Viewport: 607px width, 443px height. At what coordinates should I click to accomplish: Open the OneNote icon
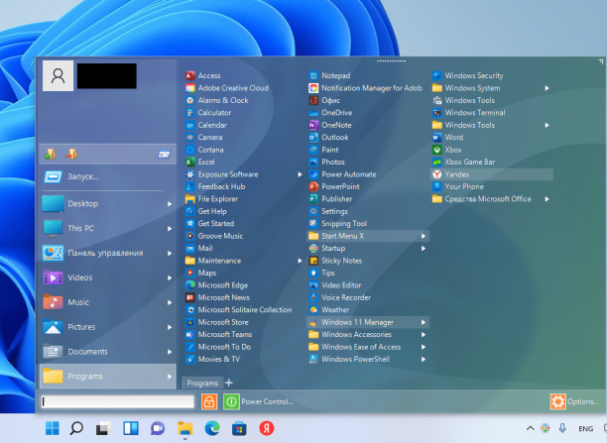coord(313,125)
